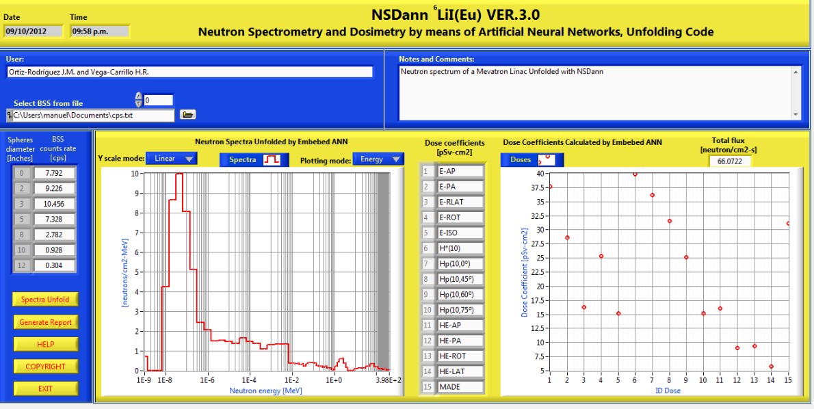Click the 5-inch sphere count rate 7.328
Screen dimensions: 814x409
point(55,219)
